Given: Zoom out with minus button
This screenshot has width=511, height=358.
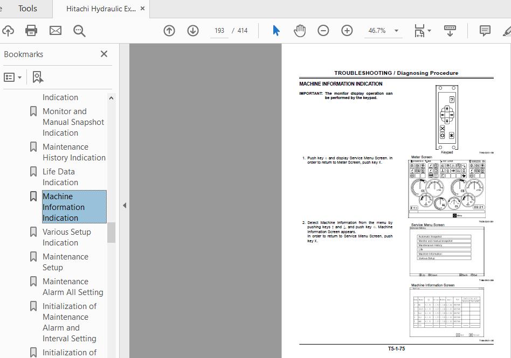Looking at the screenshot, I should (323, 31).
